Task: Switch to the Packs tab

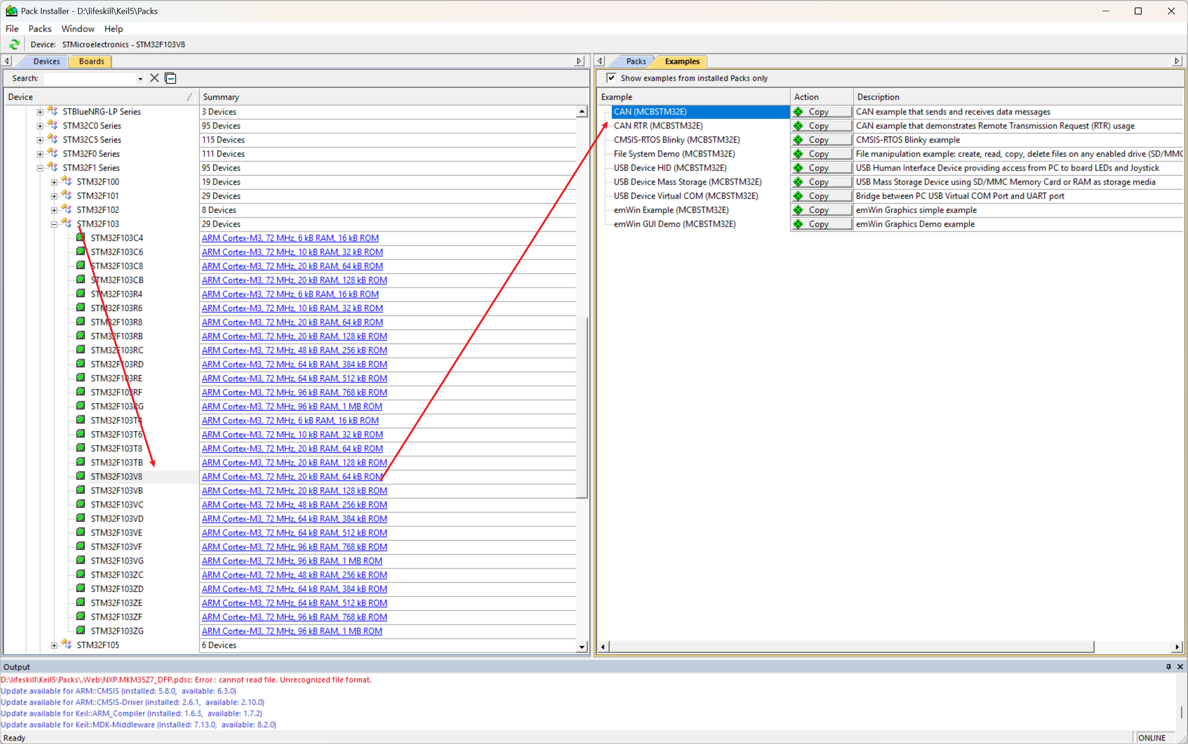Action: pyautogui.click(x=635, y=61)
